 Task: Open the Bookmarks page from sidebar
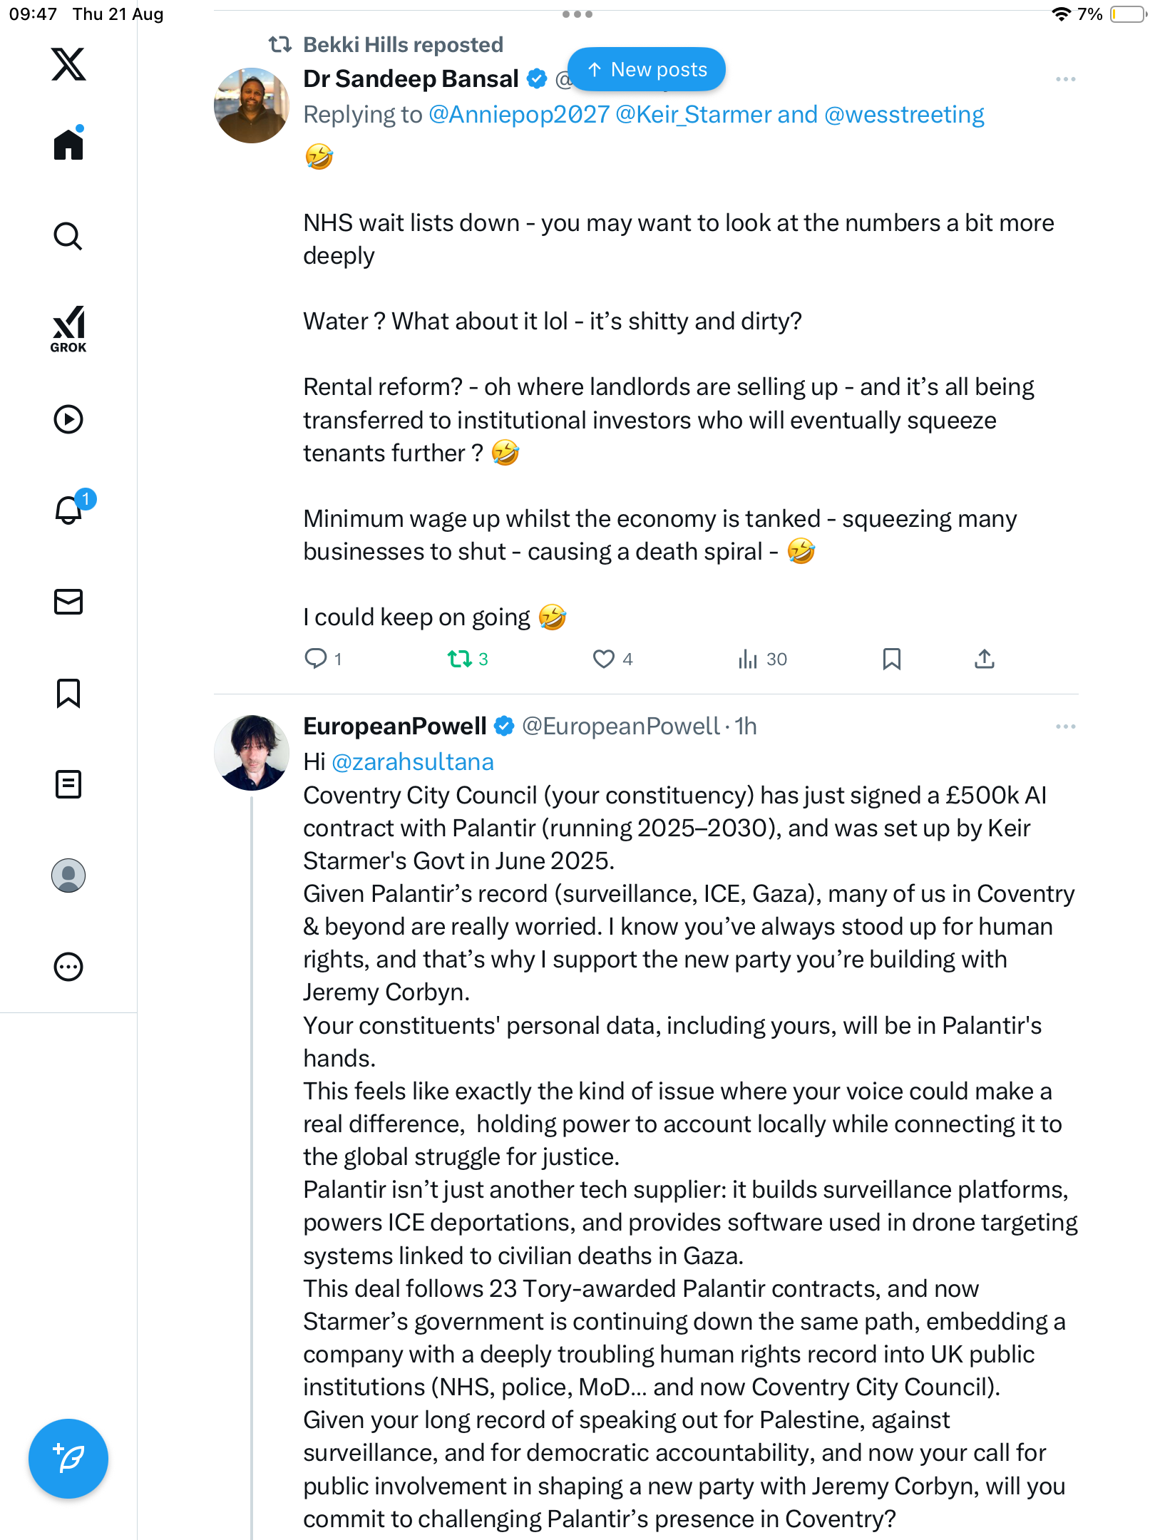click(x=68, y=693)
